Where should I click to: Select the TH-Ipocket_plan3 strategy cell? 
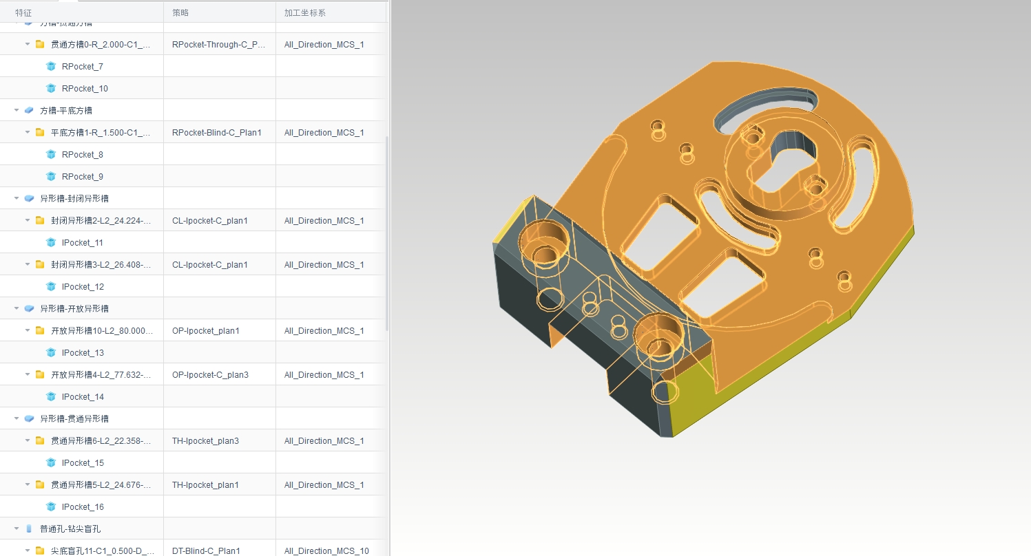pyautogui.click(x=220, y=440)
